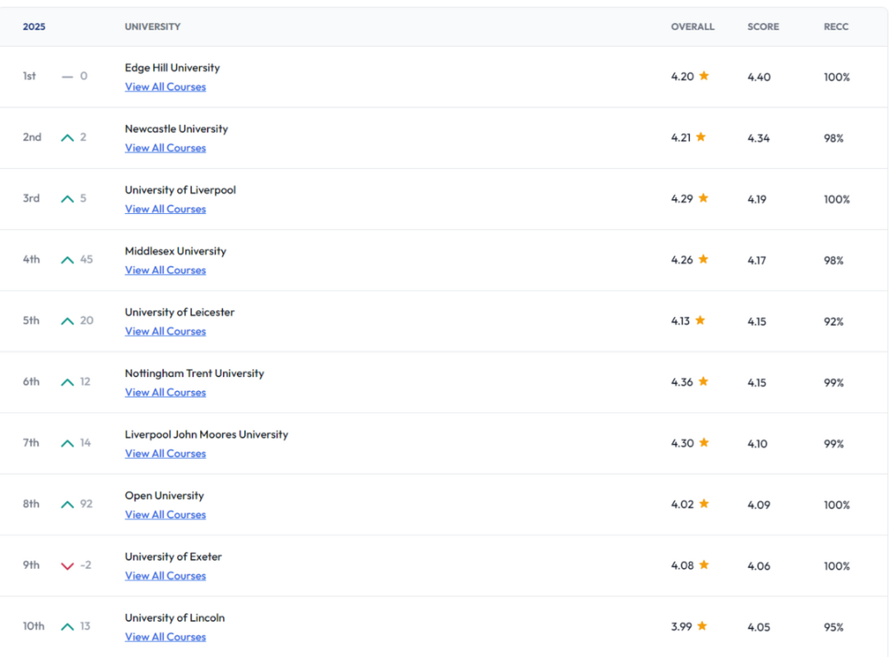889x657 pixels.
Task: Open View All Courses for University of Leicester
Action: point(165,332)
